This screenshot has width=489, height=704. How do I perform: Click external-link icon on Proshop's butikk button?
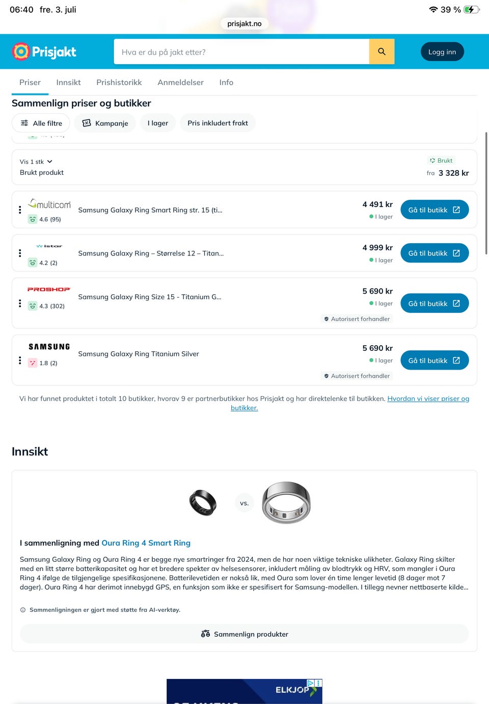456,303
